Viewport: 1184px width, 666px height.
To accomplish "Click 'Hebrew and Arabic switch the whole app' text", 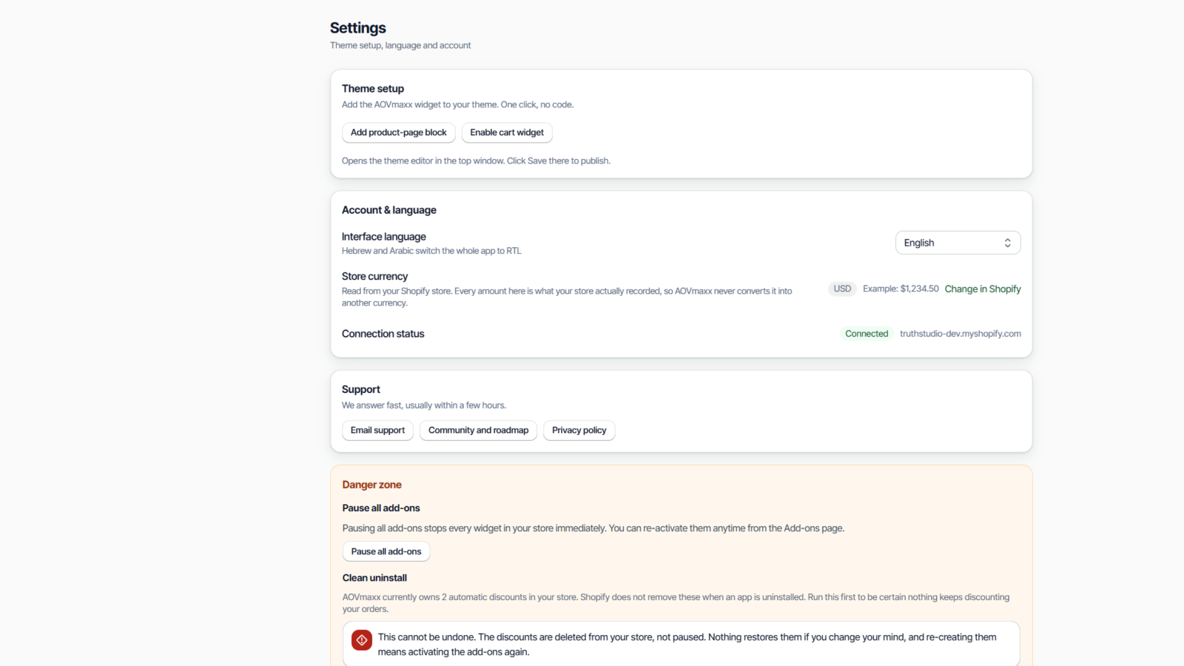I will [431, 251].
